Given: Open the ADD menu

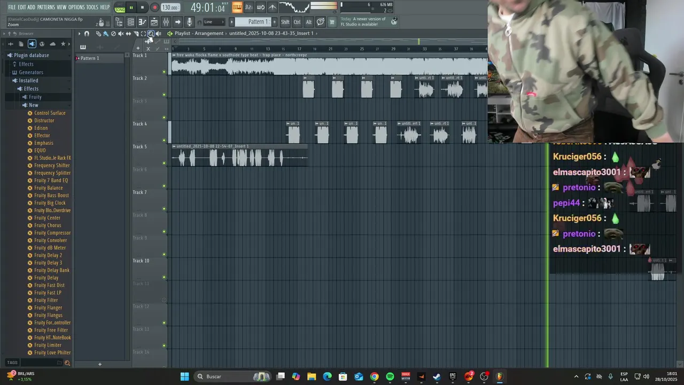Looking at the screenshot, I should point(32,7).
